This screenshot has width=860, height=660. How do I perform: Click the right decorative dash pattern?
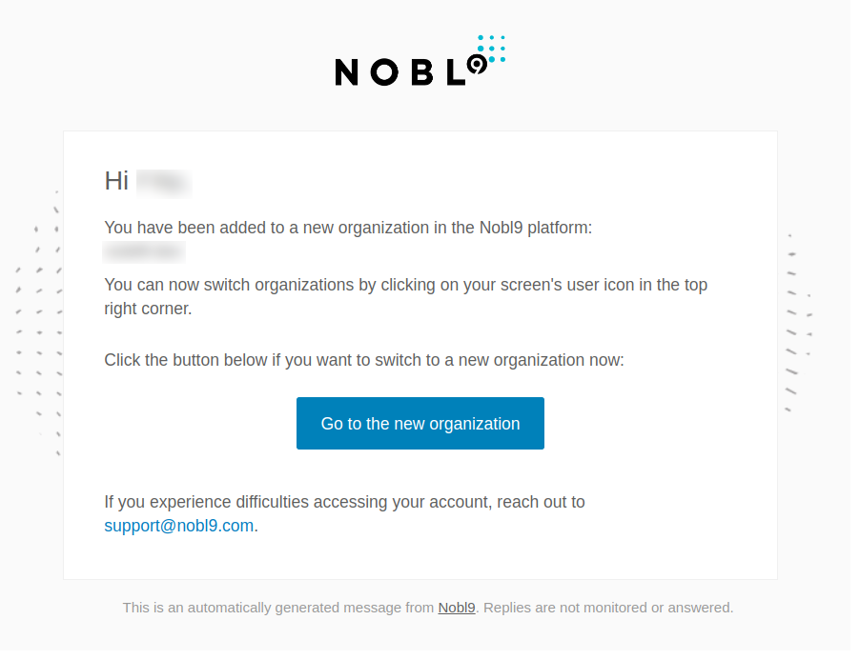point(799,323)
